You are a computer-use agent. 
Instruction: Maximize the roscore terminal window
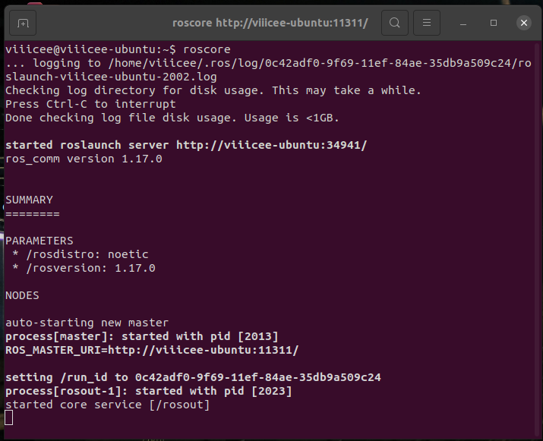pyautogui.click(x=494, y=23)
